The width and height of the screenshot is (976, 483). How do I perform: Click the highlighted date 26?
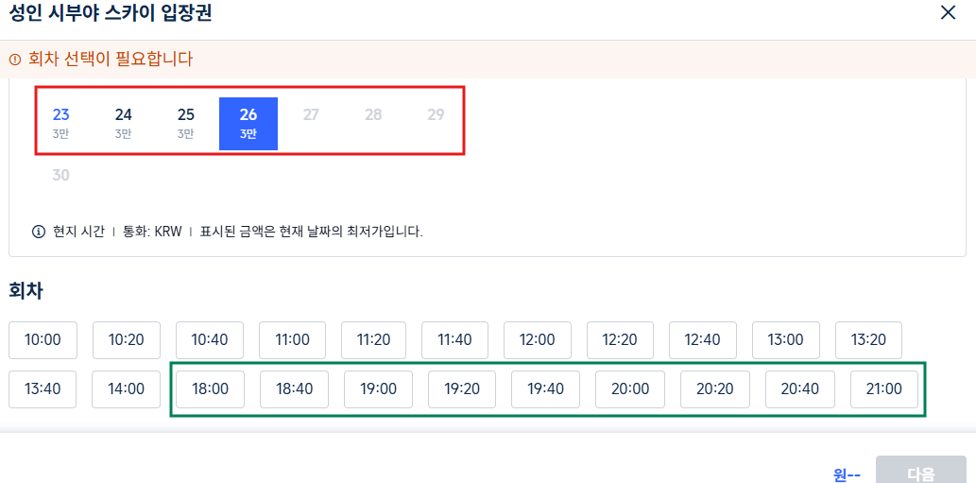tap(248, 123)
